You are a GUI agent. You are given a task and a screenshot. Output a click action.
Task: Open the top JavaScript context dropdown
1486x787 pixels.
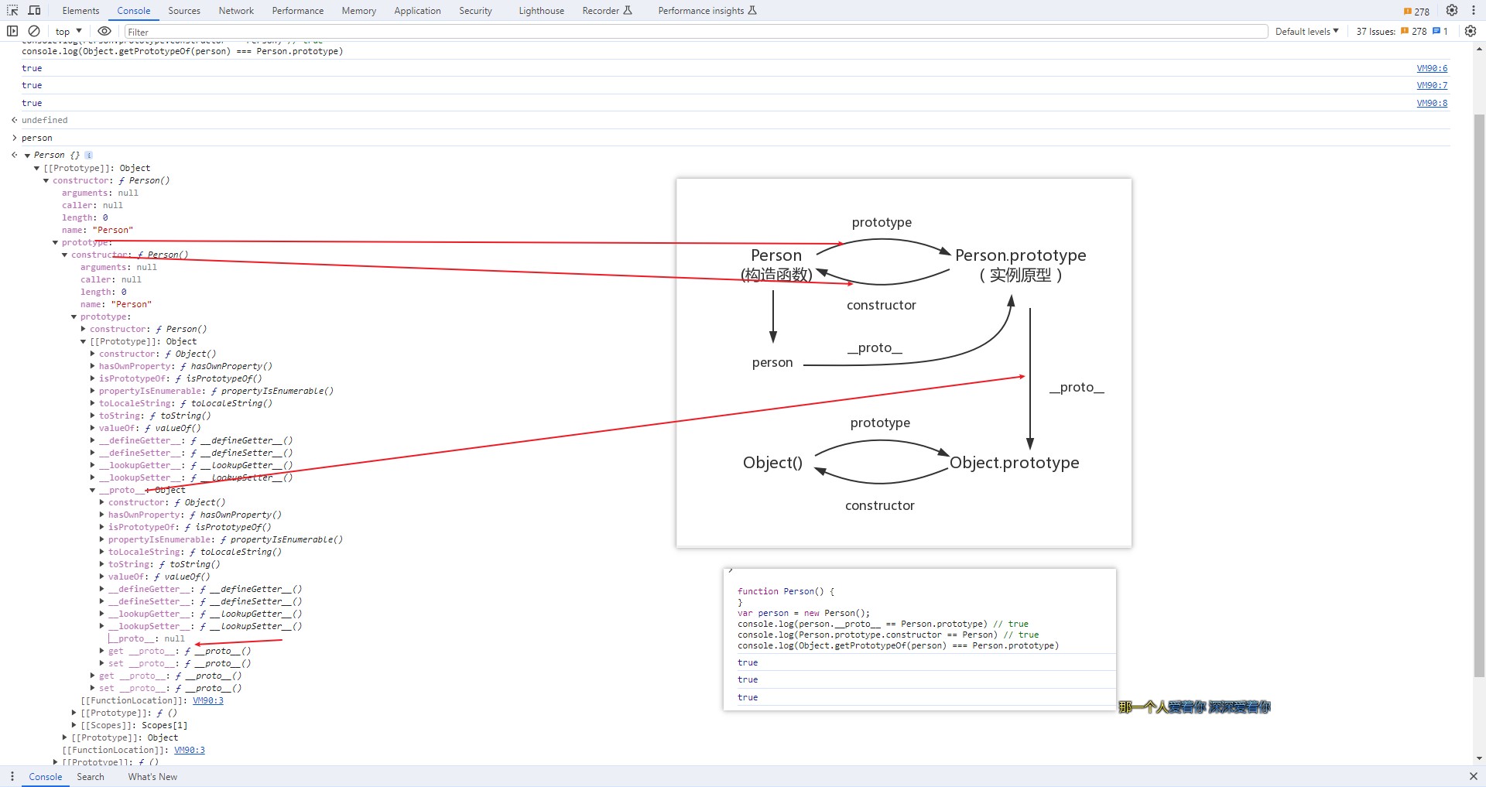[68, 31]
